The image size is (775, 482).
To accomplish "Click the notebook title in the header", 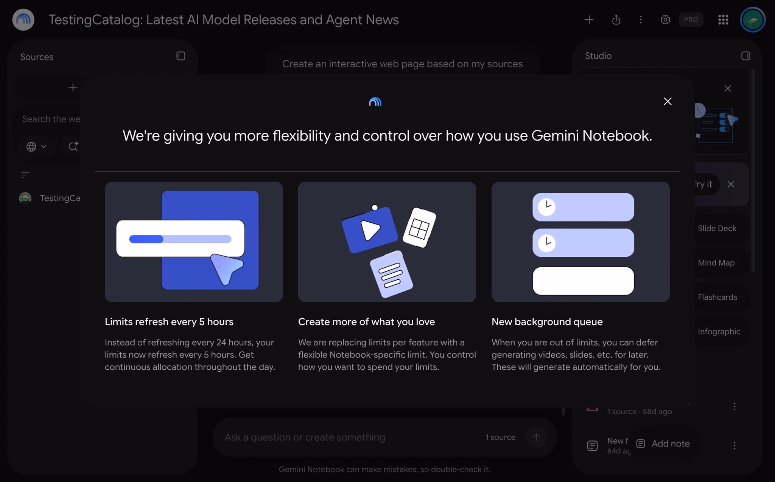I will 224,20.
